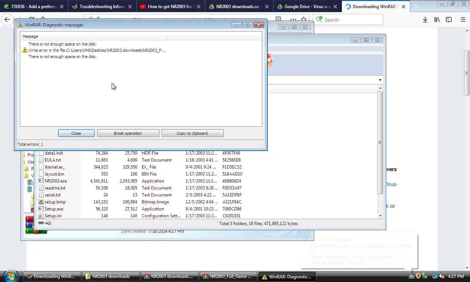470x282 pixels.
Task: Click the Windows Start button
Action: click(x=10, y=276)
